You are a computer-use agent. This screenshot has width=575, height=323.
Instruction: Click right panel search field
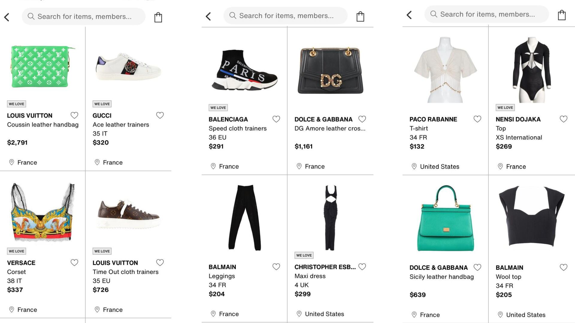click(x=487, y=14)
